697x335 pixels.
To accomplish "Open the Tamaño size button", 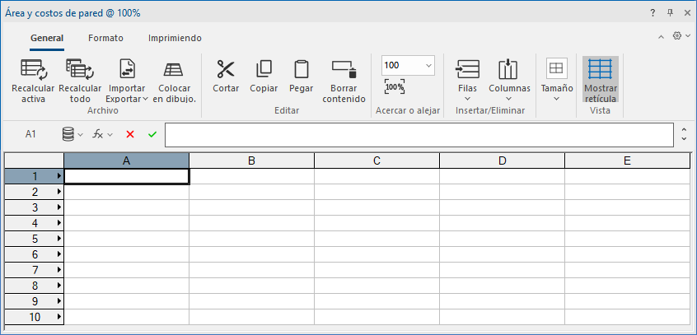I will click(557, 80).
